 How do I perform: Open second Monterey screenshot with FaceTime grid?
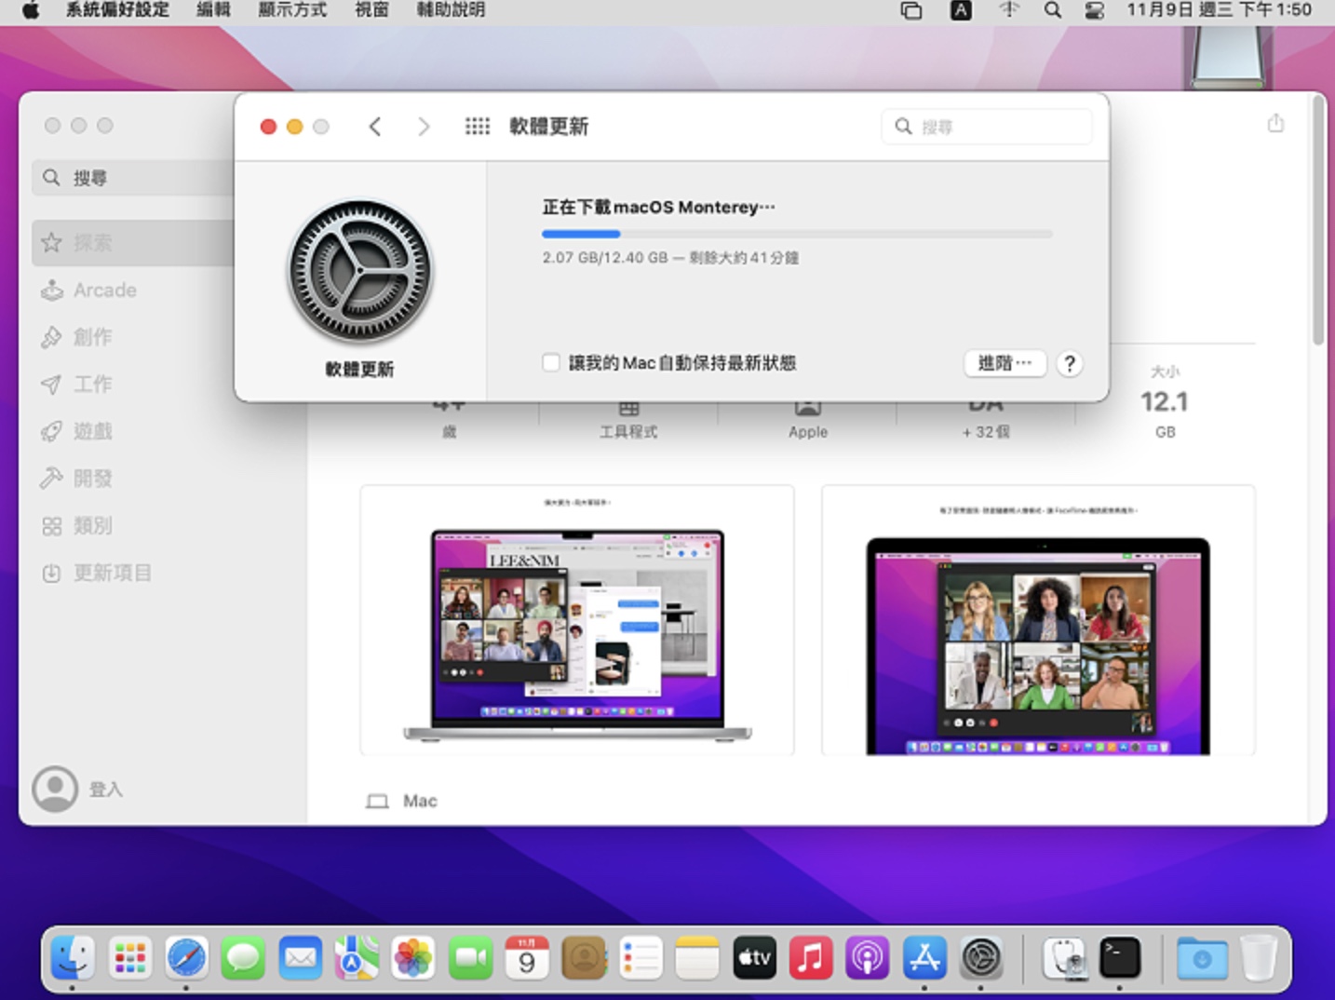[1038, 619]
